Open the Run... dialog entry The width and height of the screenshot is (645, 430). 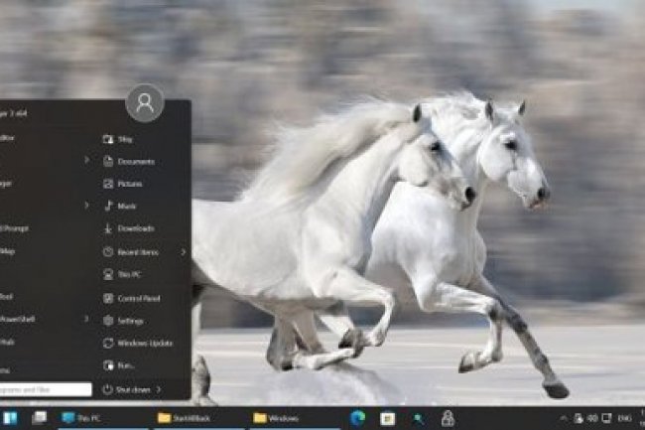(x=119, y=365)
